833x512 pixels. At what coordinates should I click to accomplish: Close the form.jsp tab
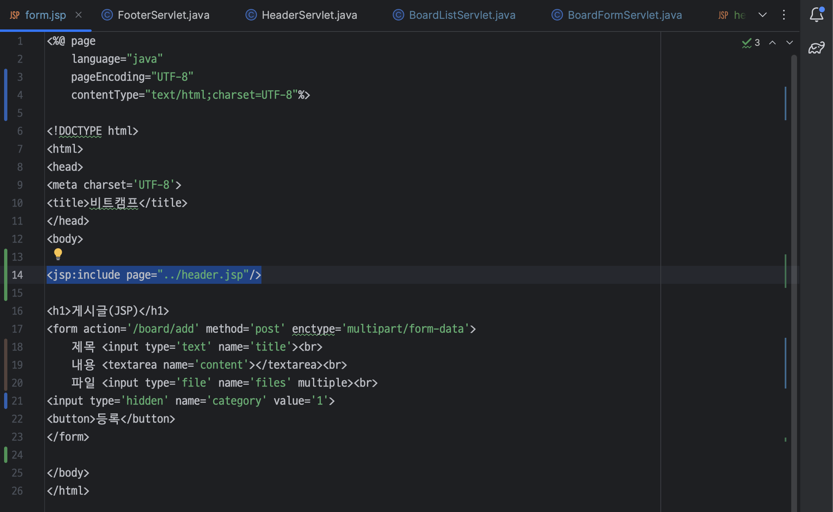pyautogui.click(x=79, y=15)
